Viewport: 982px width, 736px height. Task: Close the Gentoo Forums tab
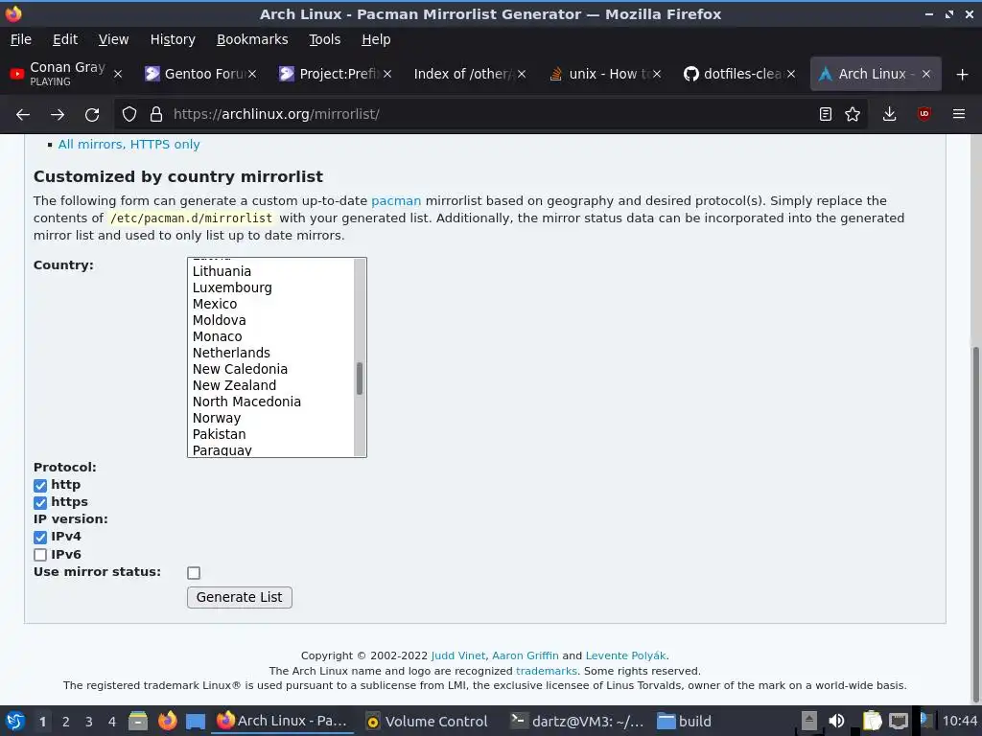click(252, 74)
